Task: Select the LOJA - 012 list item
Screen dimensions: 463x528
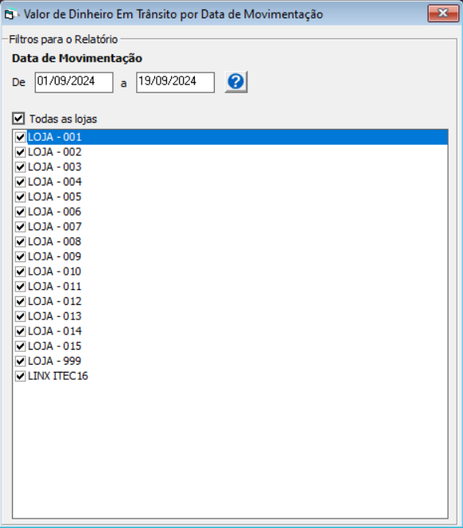Action: 230,301
